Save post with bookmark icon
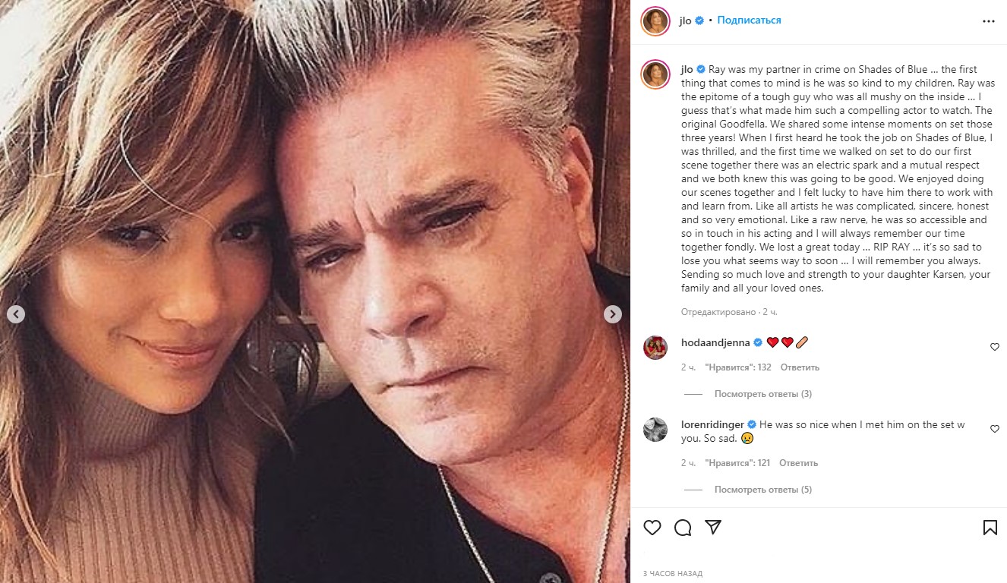 [x=990, y=528]
